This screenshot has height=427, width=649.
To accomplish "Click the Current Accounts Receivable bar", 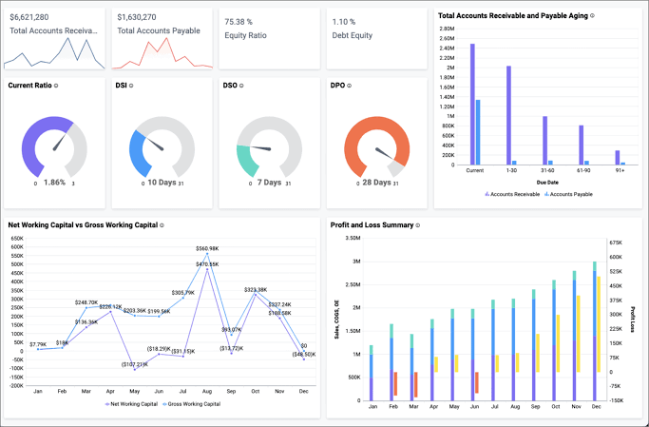I will click(472, 105).
